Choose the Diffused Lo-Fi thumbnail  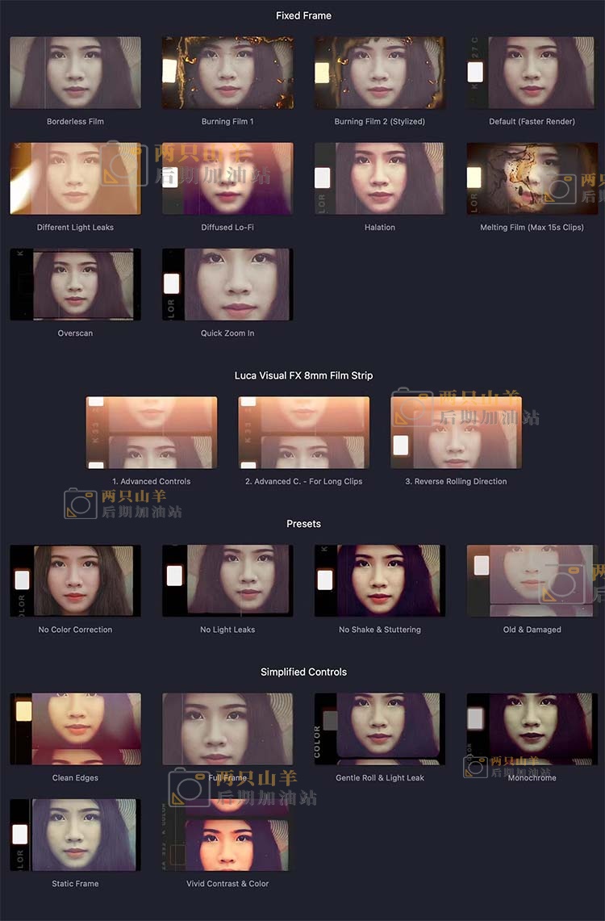227,178
